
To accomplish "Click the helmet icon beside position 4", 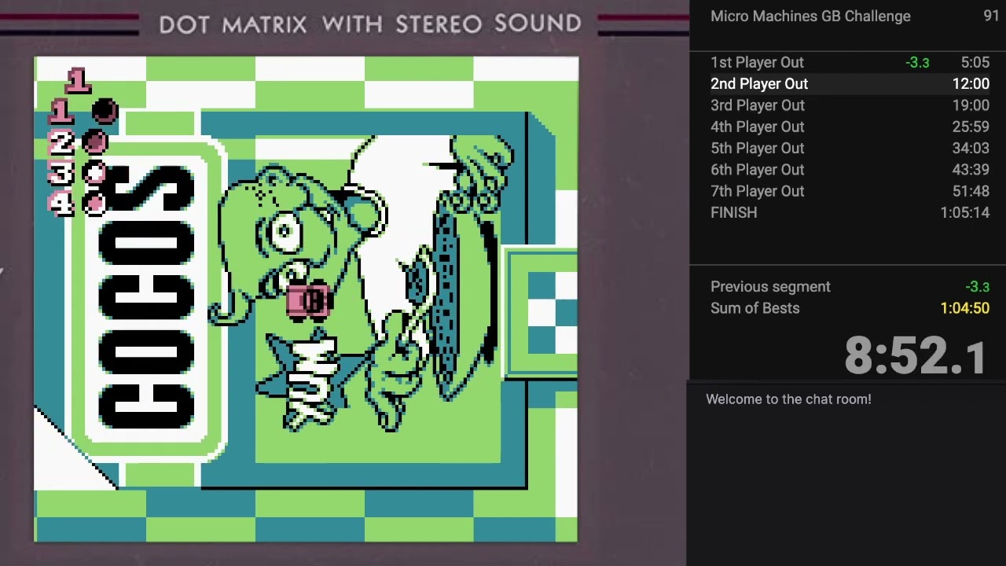I will 95,204.
